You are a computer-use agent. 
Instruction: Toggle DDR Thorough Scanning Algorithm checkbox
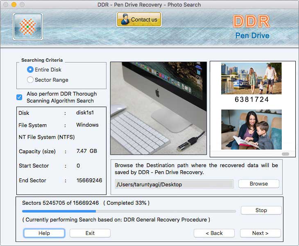pyautogui.click(x=19, y=97)
